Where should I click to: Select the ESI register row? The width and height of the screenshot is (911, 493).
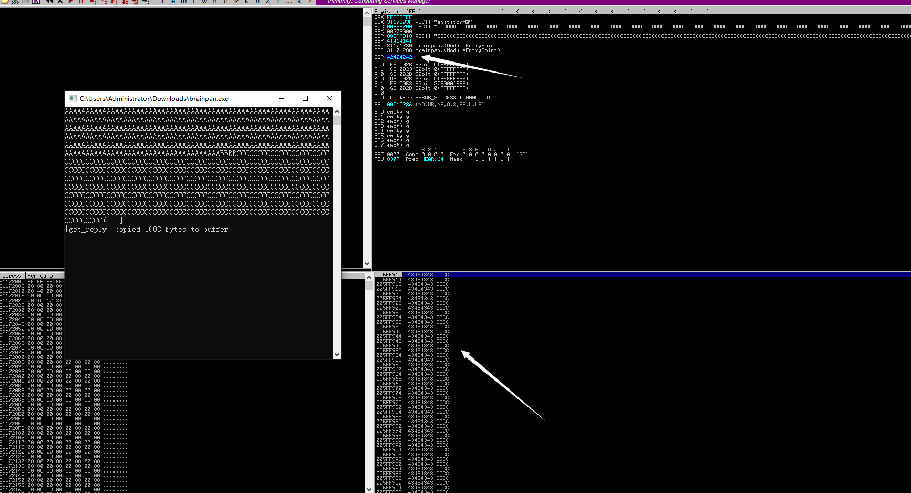tap(437, 46)
